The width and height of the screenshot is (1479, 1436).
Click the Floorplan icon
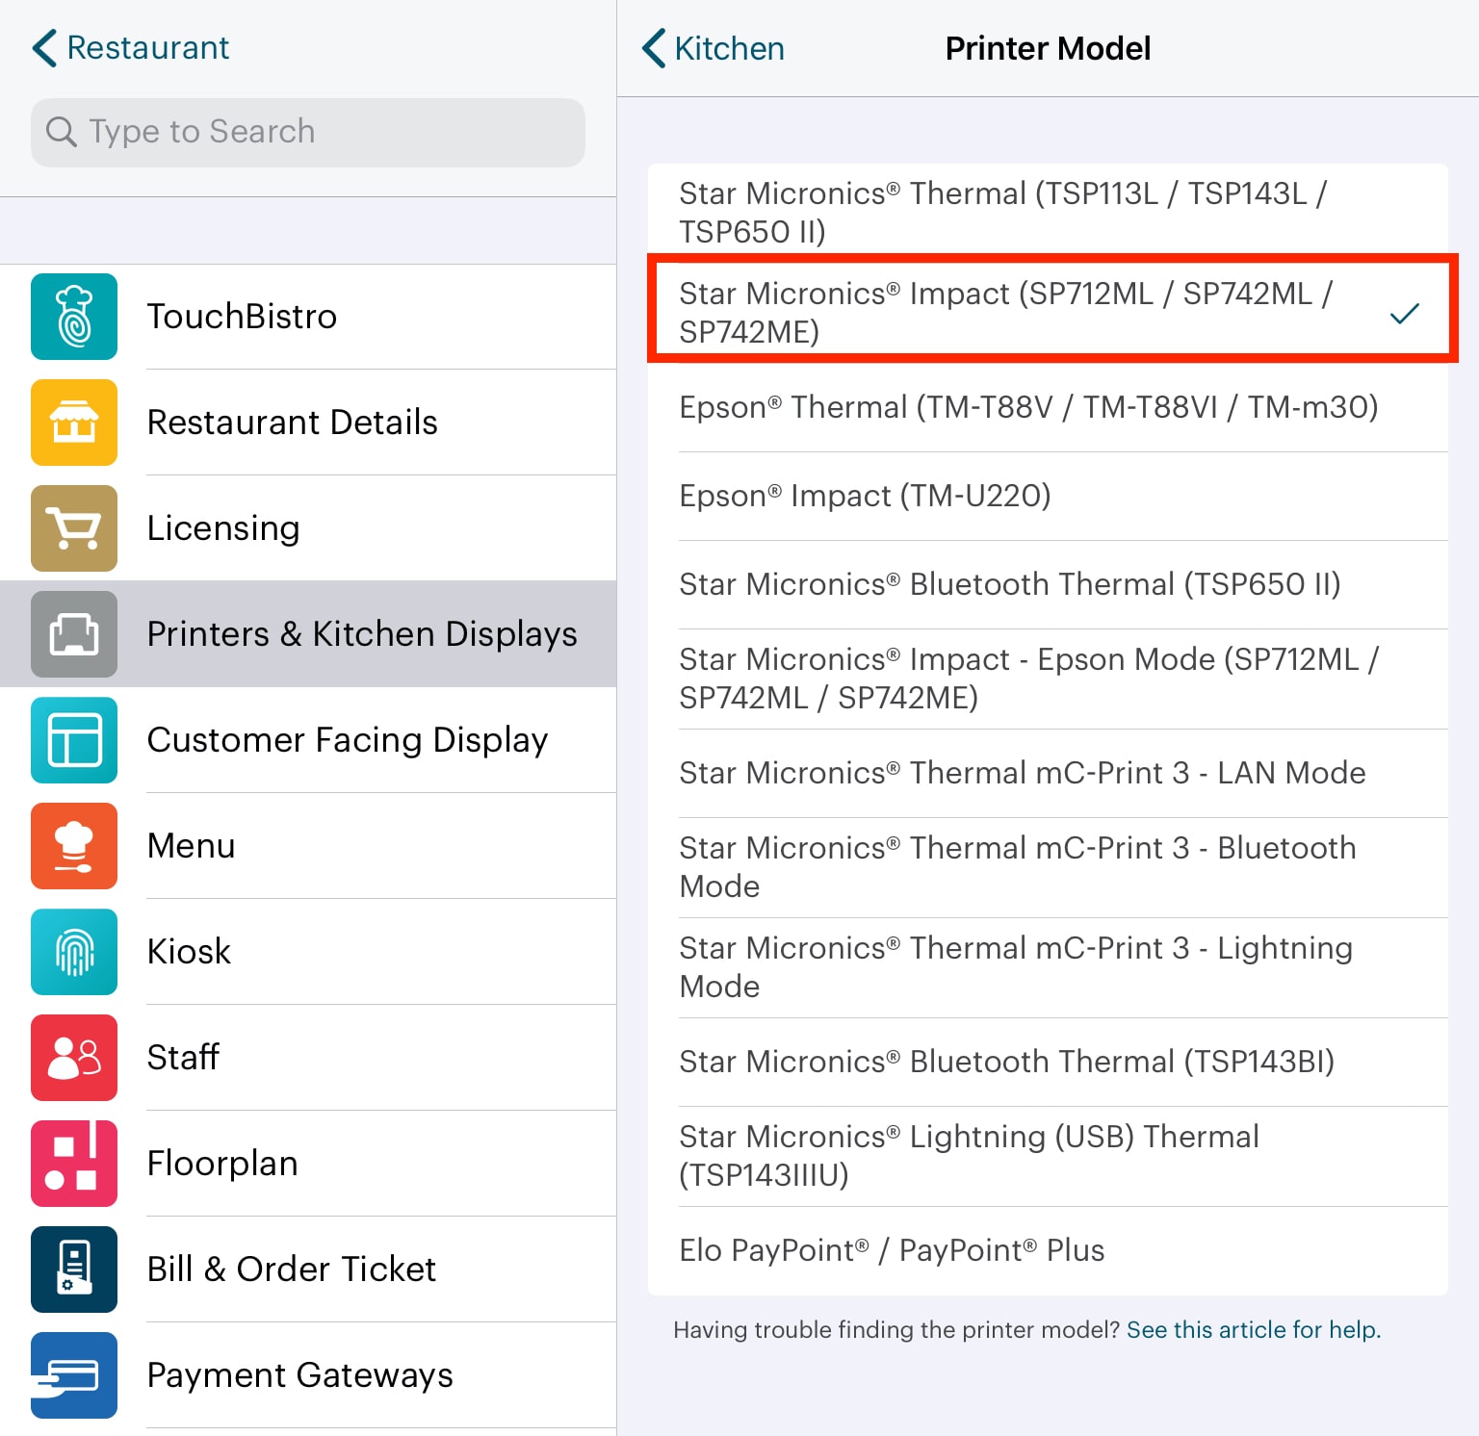(x=74, y=1164)
